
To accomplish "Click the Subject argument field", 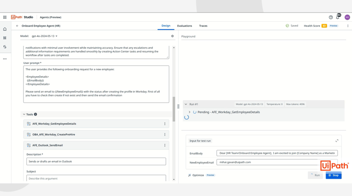I will [96, 178].
